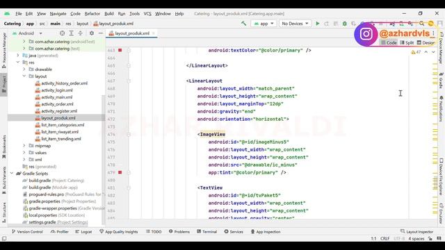Switch editor to Code view
The width and height of the screenshot is (445, 250).
[389, 42]
